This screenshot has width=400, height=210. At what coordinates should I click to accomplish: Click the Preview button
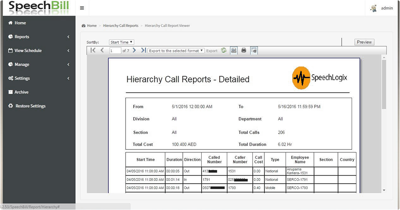(364, 42)
